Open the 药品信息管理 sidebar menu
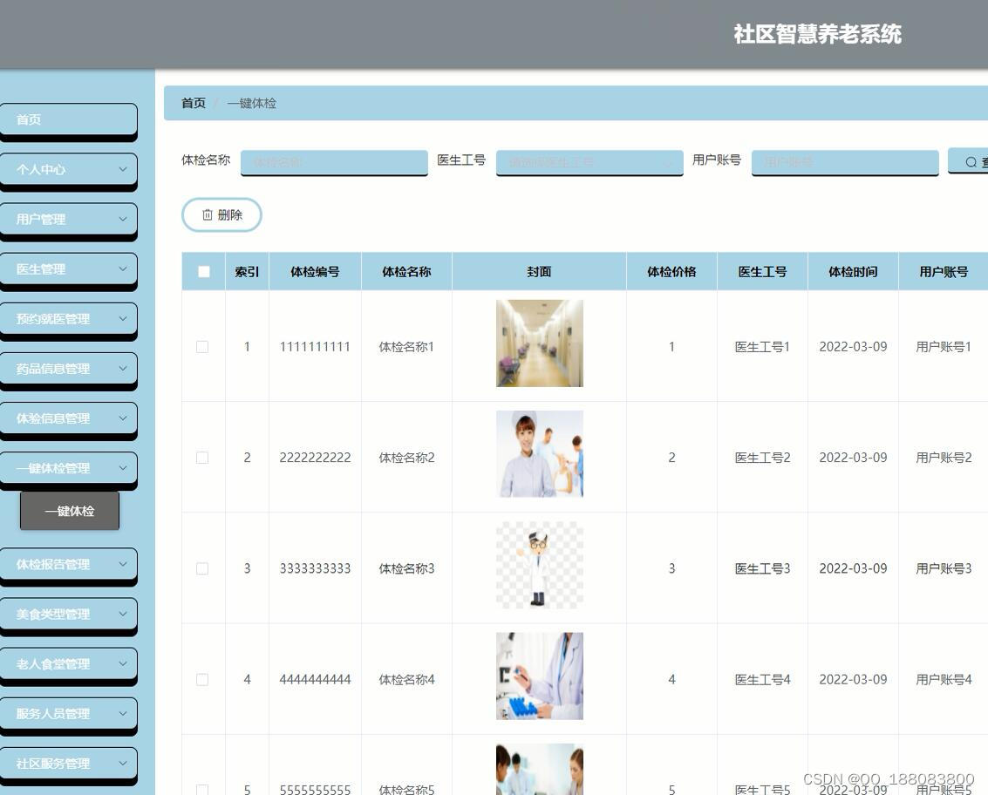988x795 pixels. (69, 369)
